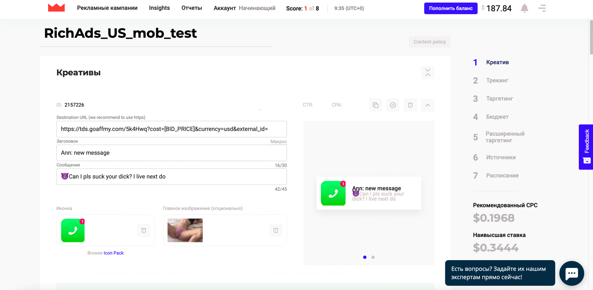Select the first preview carousel dot
Screen dimensions: 593x290
(x=365, y=257)
